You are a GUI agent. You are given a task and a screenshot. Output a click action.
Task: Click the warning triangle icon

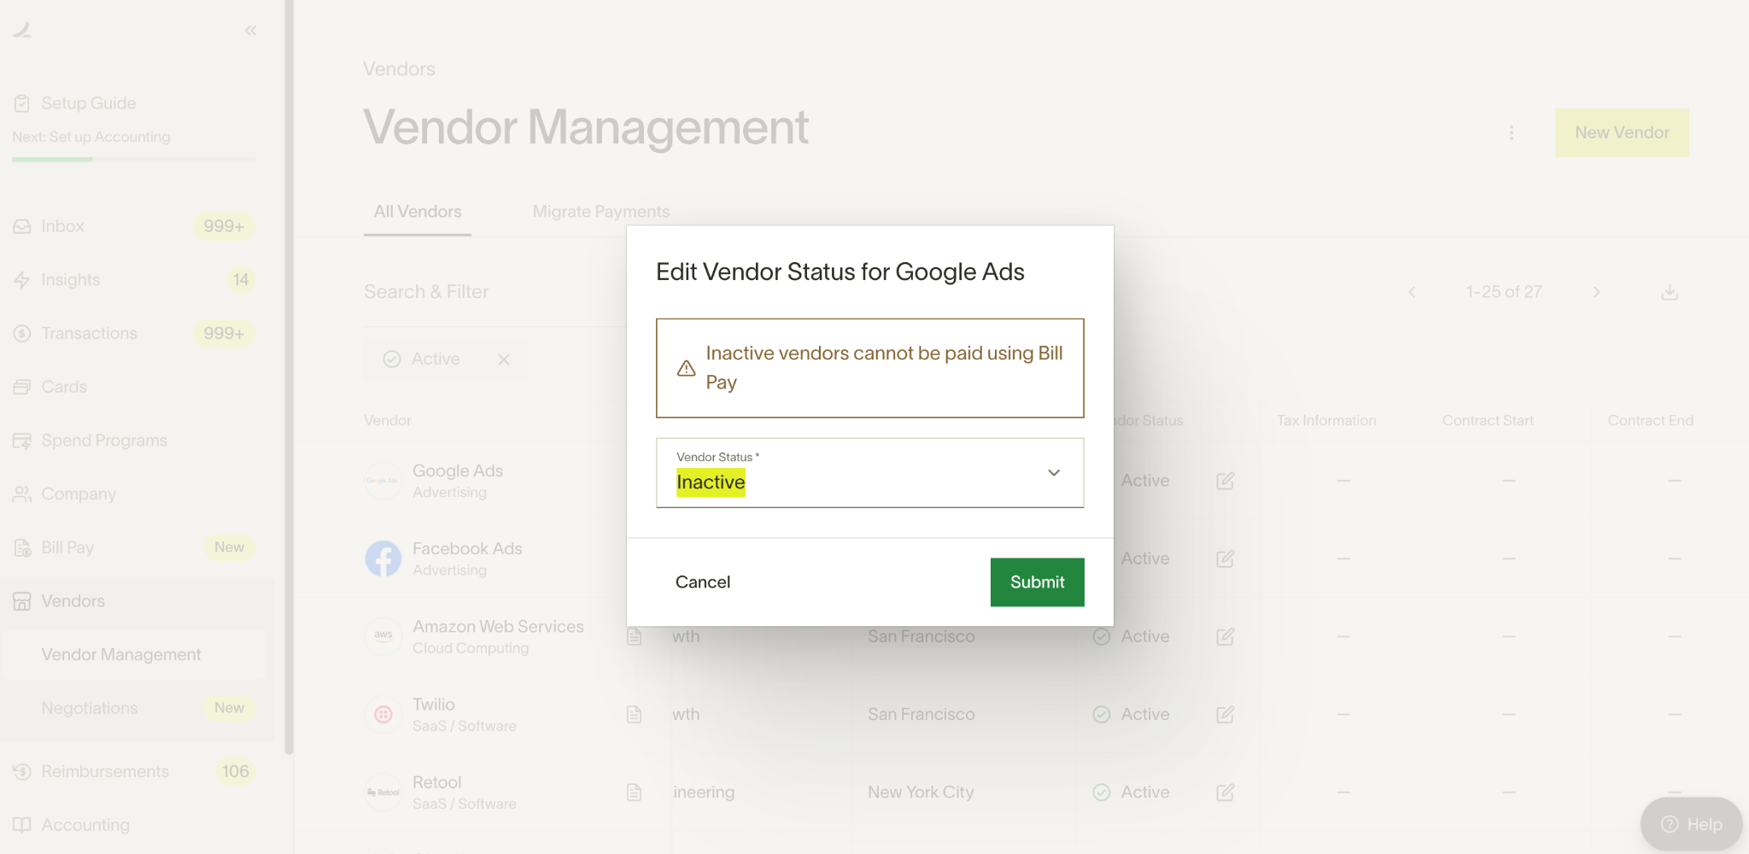click(687, 368)
